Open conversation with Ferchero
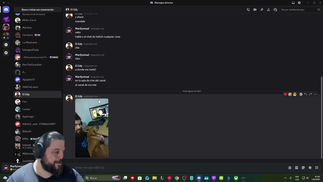 tap(38, 35)
